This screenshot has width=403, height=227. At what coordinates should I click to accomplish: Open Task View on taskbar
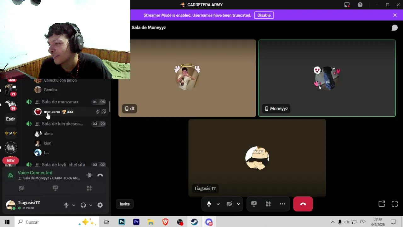[x=106, y=222]
